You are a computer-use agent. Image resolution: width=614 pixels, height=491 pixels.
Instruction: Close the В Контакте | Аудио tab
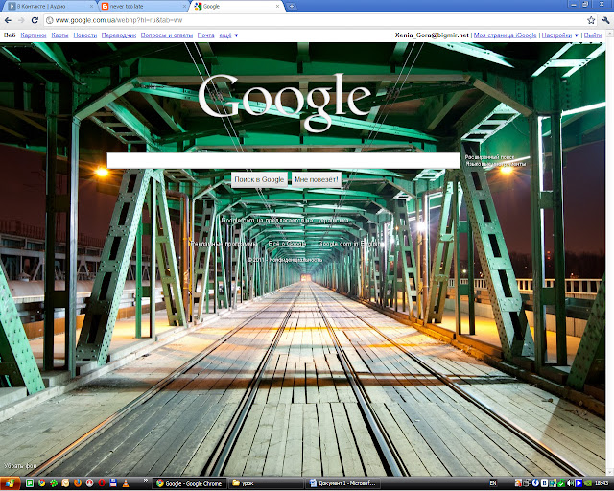pyautogui.click(x=92, y=7)
